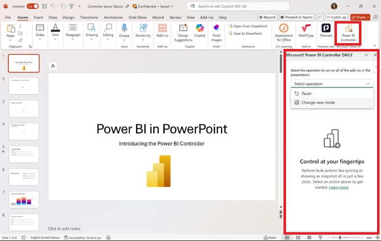The width and height of the screenshot is (381, 241).
Task: Click the Format Painter brush icon
Action: [20, 40]
